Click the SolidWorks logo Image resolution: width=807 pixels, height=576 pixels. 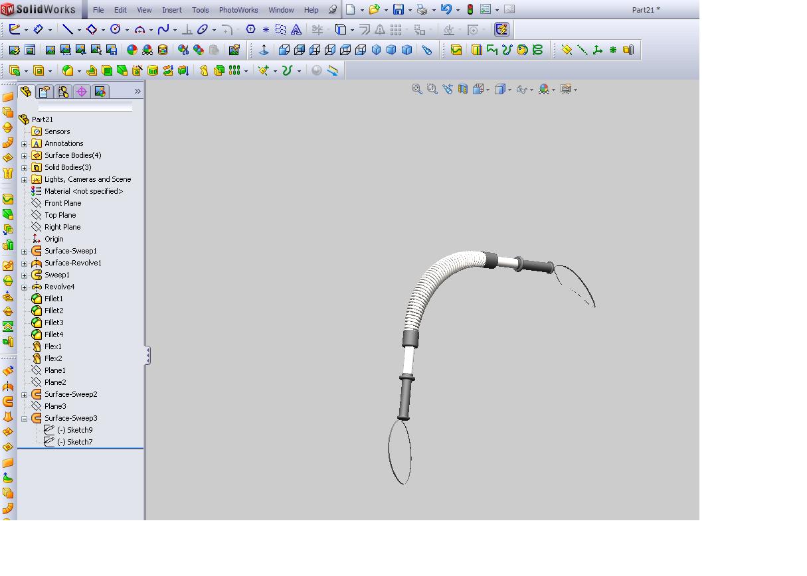[x=39, y=9]
